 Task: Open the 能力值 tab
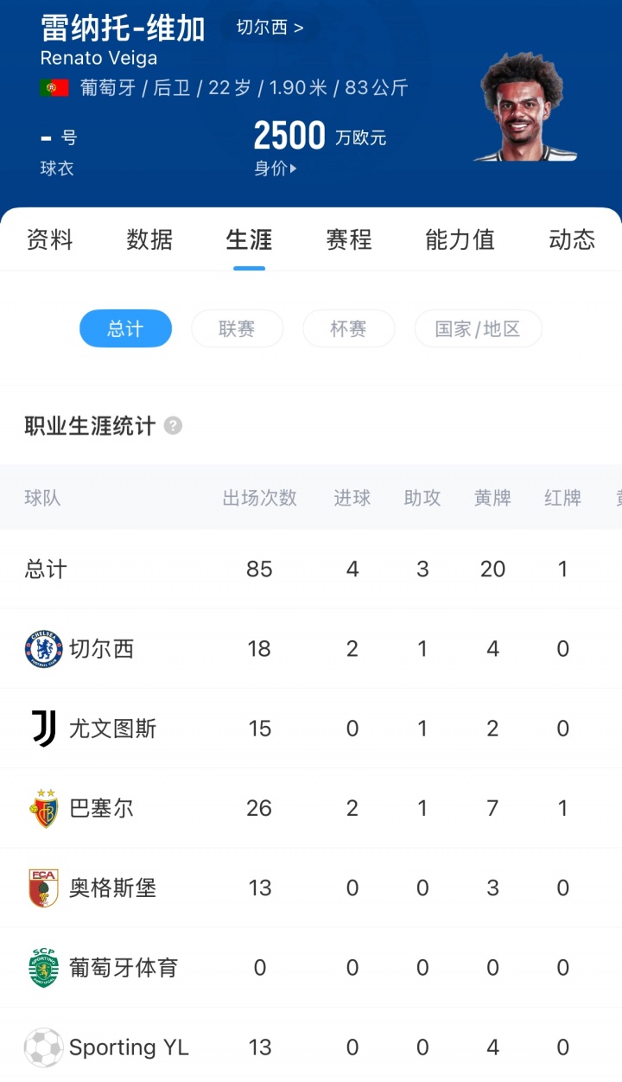[x=460, y=239]
